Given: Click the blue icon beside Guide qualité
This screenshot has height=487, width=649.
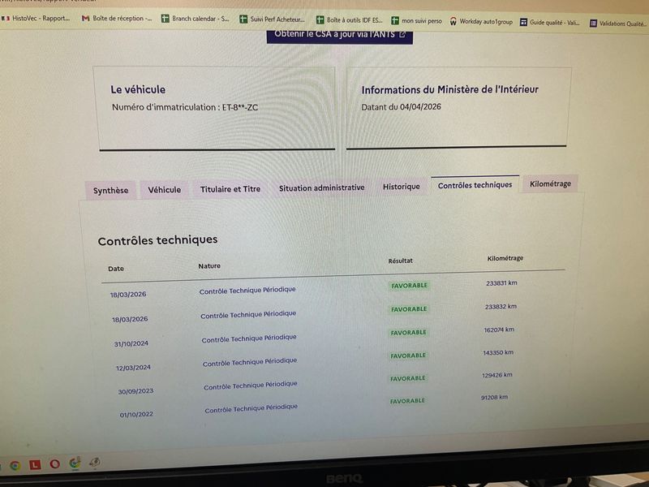Looking at the screenshot, I should [523, 22].
